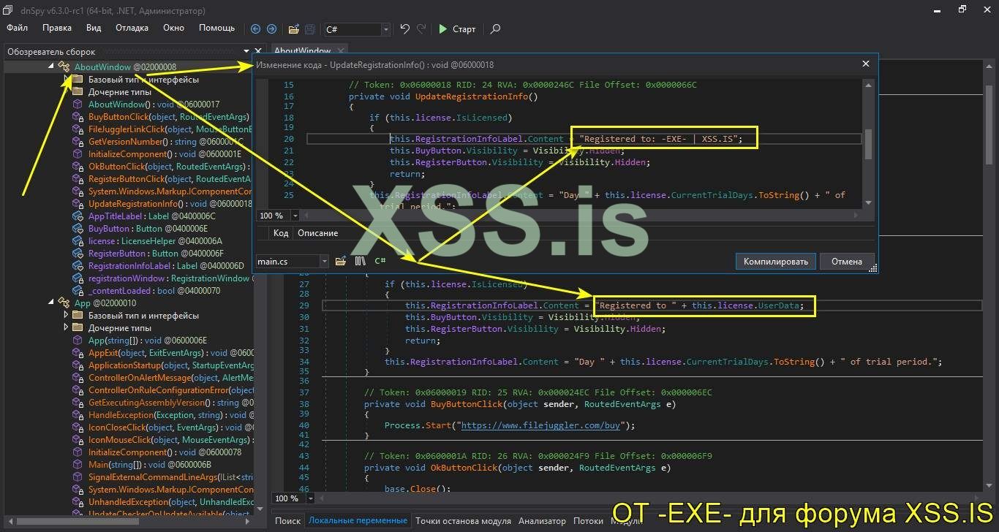Select IconMouseClick in the App tree
This screenshot has height=532, width=999.
171,440
